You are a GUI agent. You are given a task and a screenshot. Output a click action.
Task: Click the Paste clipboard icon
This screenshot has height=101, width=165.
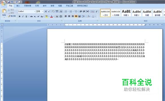click(x=4, y=11)
